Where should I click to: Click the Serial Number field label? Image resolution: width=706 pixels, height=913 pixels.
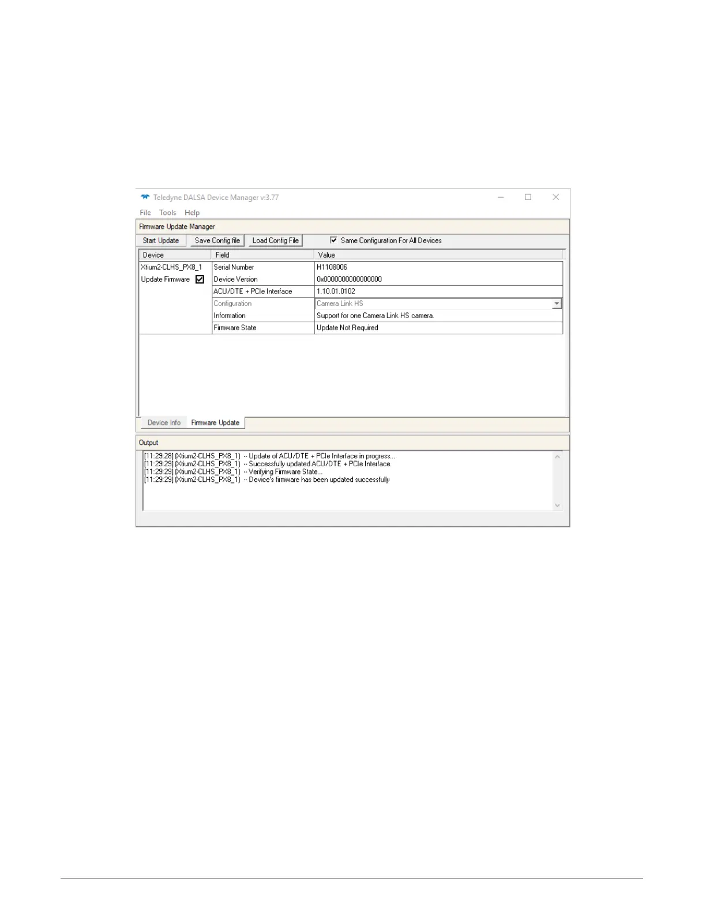coord(234,267)
